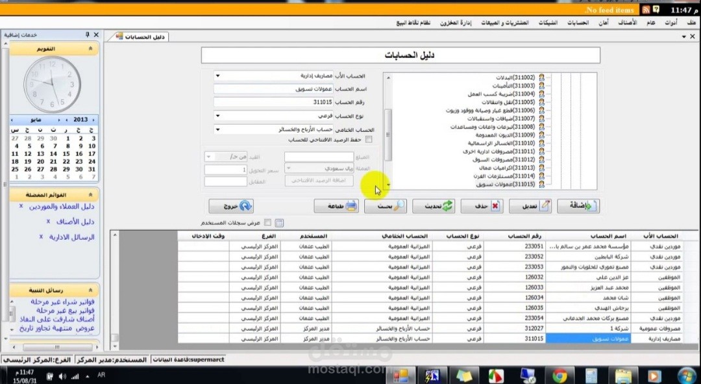The height and width of the screenshot is (384, 701).
Task: Click the icon beside (311013) اكراميات عمال
Action: tap(542, 168)
